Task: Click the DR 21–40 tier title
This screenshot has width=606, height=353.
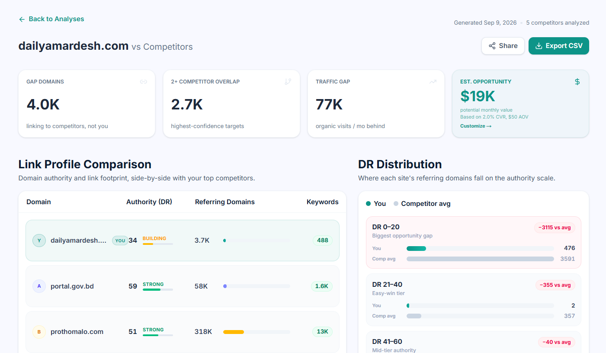Action: (x=387, y=285)
